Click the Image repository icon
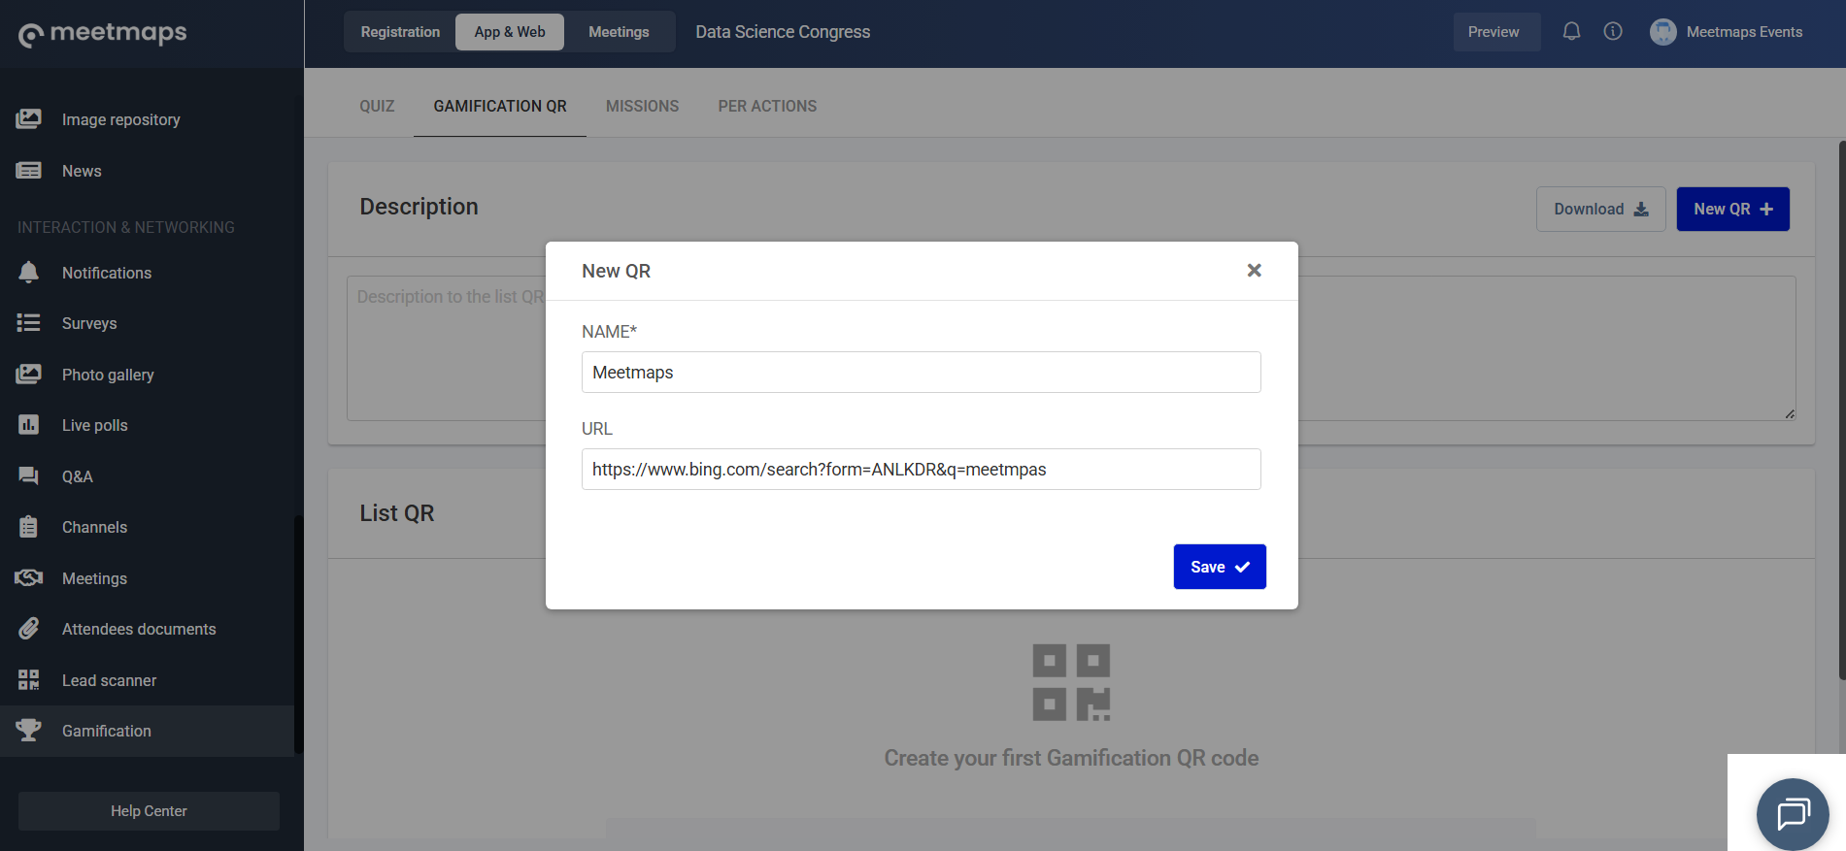The width and height of the screenshot is (1846, 851). 29,119
